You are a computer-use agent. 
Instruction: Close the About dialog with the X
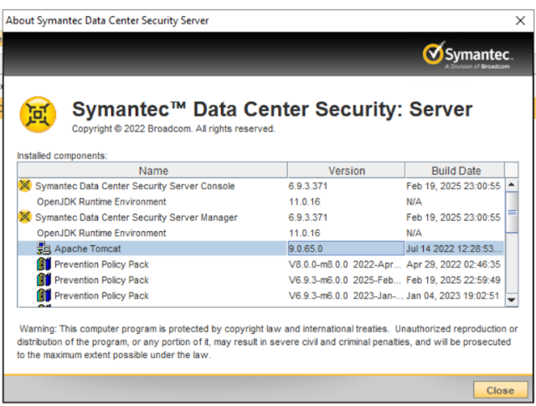click(520, 20)
